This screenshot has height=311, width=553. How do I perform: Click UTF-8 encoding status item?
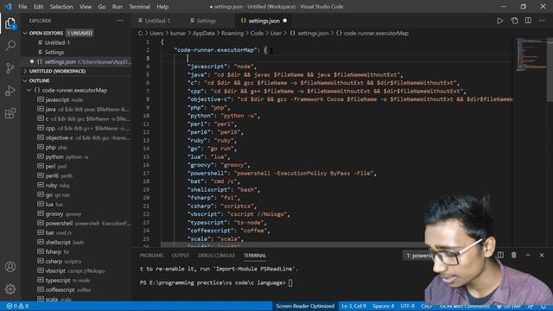[407, 306]
